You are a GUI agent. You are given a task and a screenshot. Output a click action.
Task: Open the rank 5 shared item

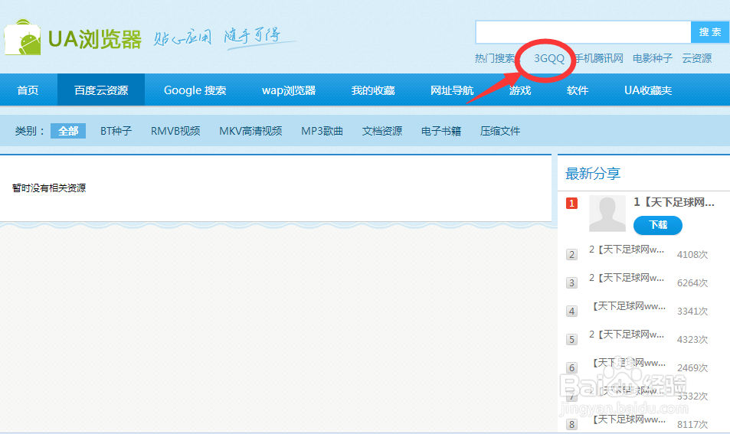coord(626,334)
